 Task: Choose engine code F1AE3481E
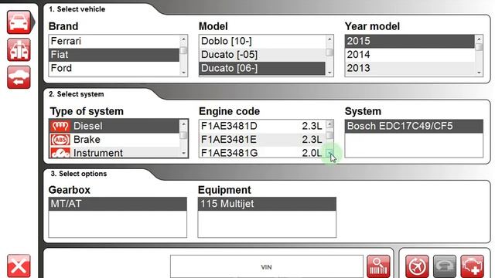(262, 140)
